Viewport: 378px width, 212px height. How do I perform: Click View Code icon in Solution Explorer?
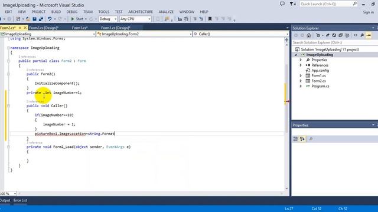(x=356, y=35)
